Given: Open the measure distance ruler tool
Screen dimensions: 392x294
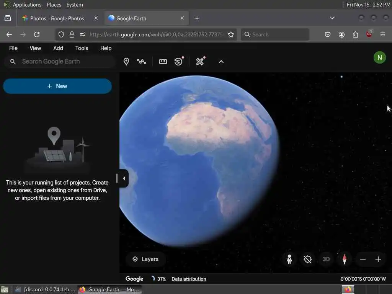Looking at the screenshot, I should [x=163, y=62].
